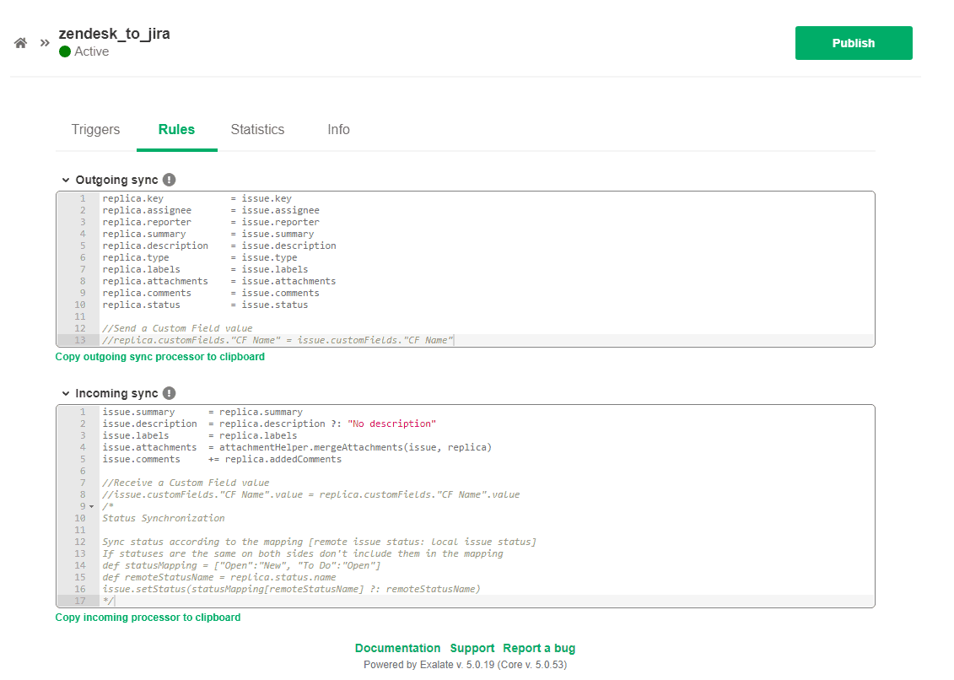Click the replica.description = issue.description line

point(219,246)
